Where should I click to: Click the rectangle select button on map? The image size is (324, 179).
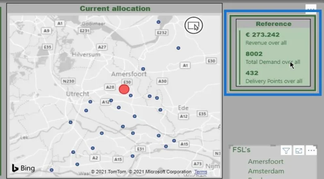[194, 25]
